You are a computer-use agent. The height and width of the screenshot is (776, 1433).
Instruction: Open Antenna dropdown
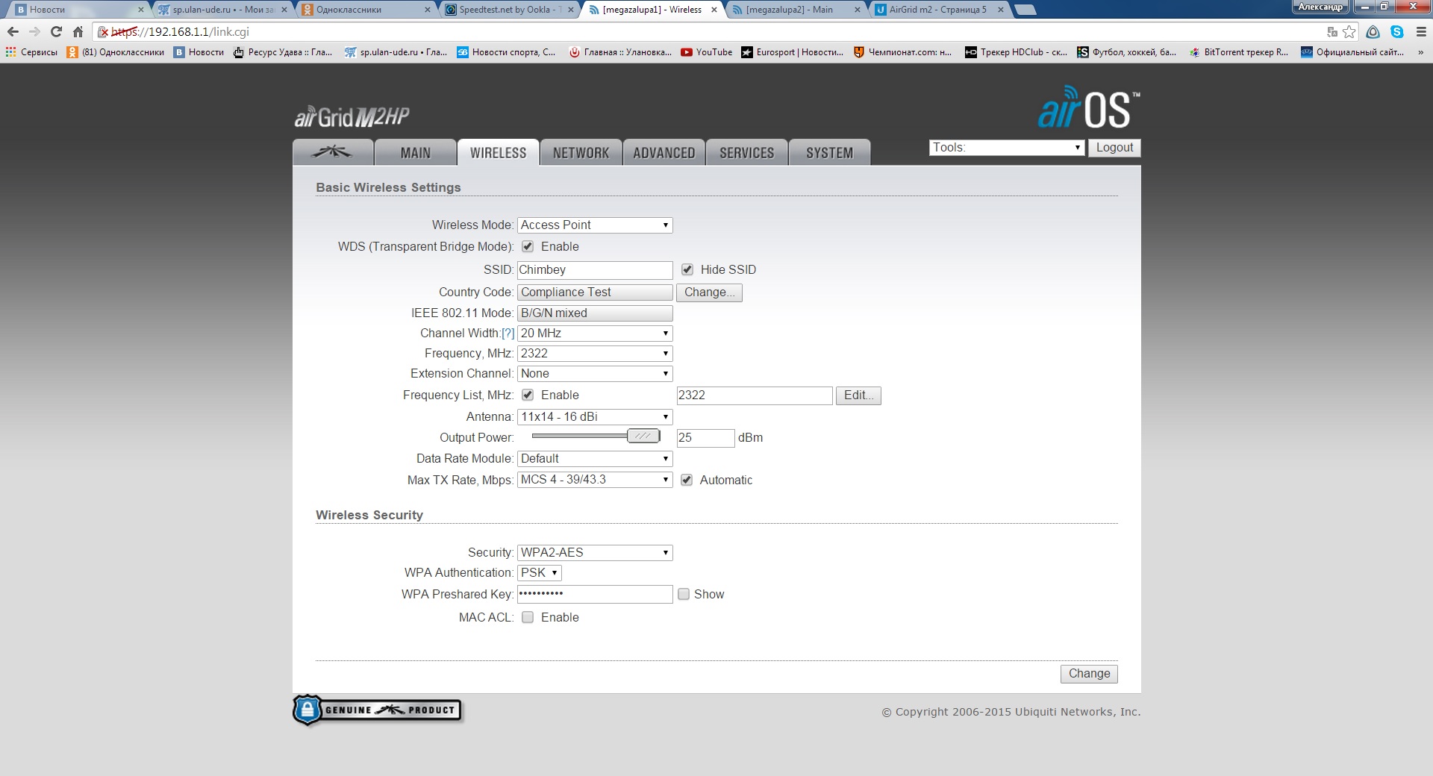pos(595,417)
